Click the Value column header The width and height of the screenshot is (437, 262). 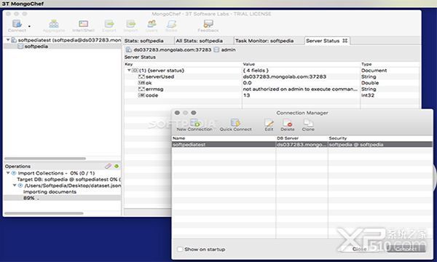301,64
